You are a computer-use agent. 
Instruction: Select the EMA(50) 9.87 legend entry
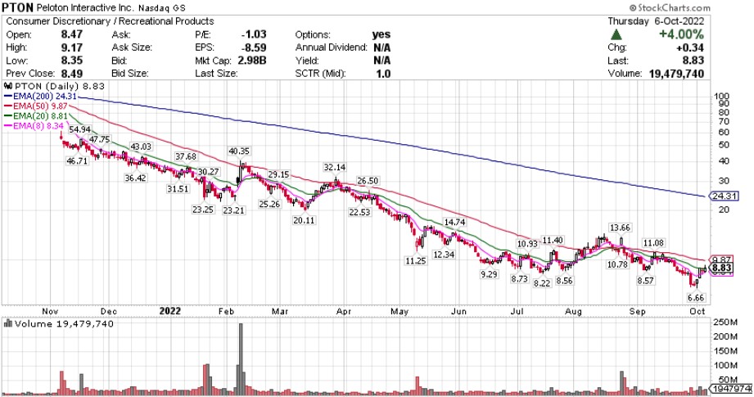pyautogui.click(x=36, y=106)
